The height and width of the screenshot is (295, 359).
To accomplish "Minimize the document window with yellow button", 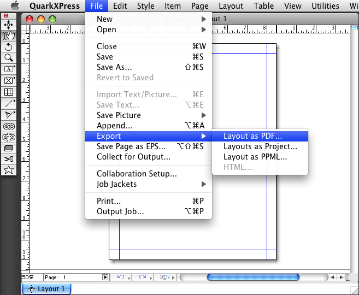I will tap(41, 19).
